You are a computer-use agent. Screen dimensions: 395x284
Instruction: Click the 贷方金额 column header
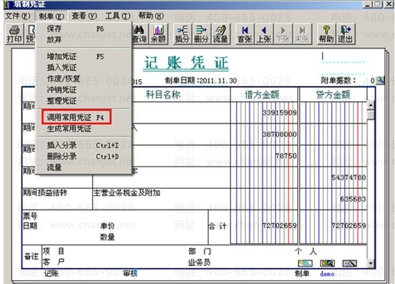click(333, 95)
